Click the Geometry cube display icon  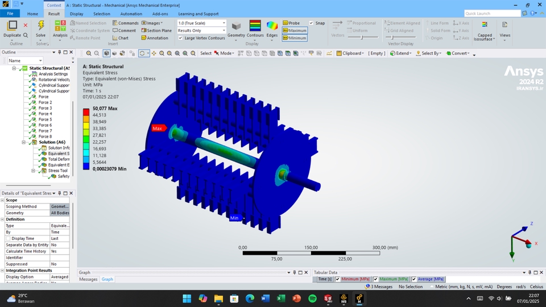point(237,26)
